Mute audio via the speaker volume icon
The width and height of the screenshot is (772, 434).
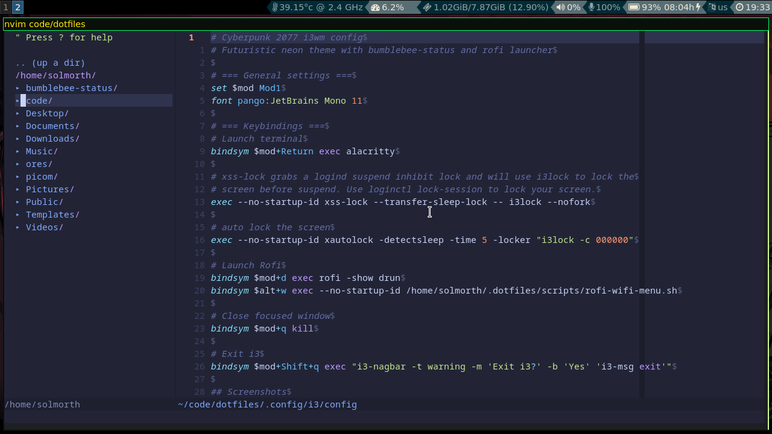tap(560, 7)
